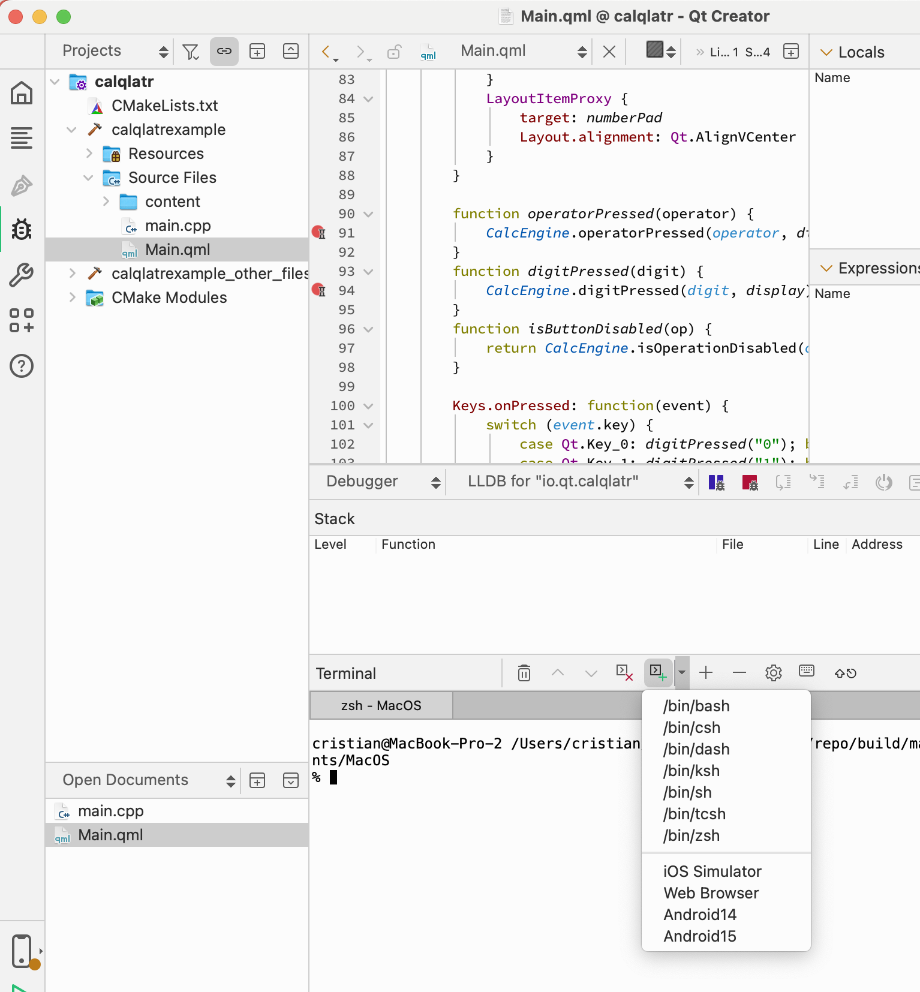This screenshot has width=920, height=992.
Task: Go forward in editor navigation history
Action: coord(361,52)
